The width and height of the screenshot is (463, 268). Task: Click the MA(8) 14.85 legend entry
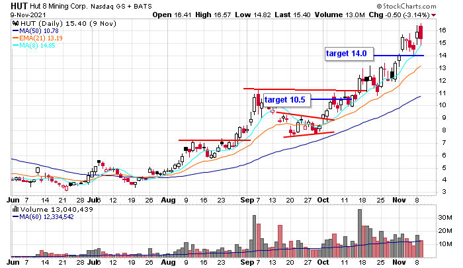point(34,46)
